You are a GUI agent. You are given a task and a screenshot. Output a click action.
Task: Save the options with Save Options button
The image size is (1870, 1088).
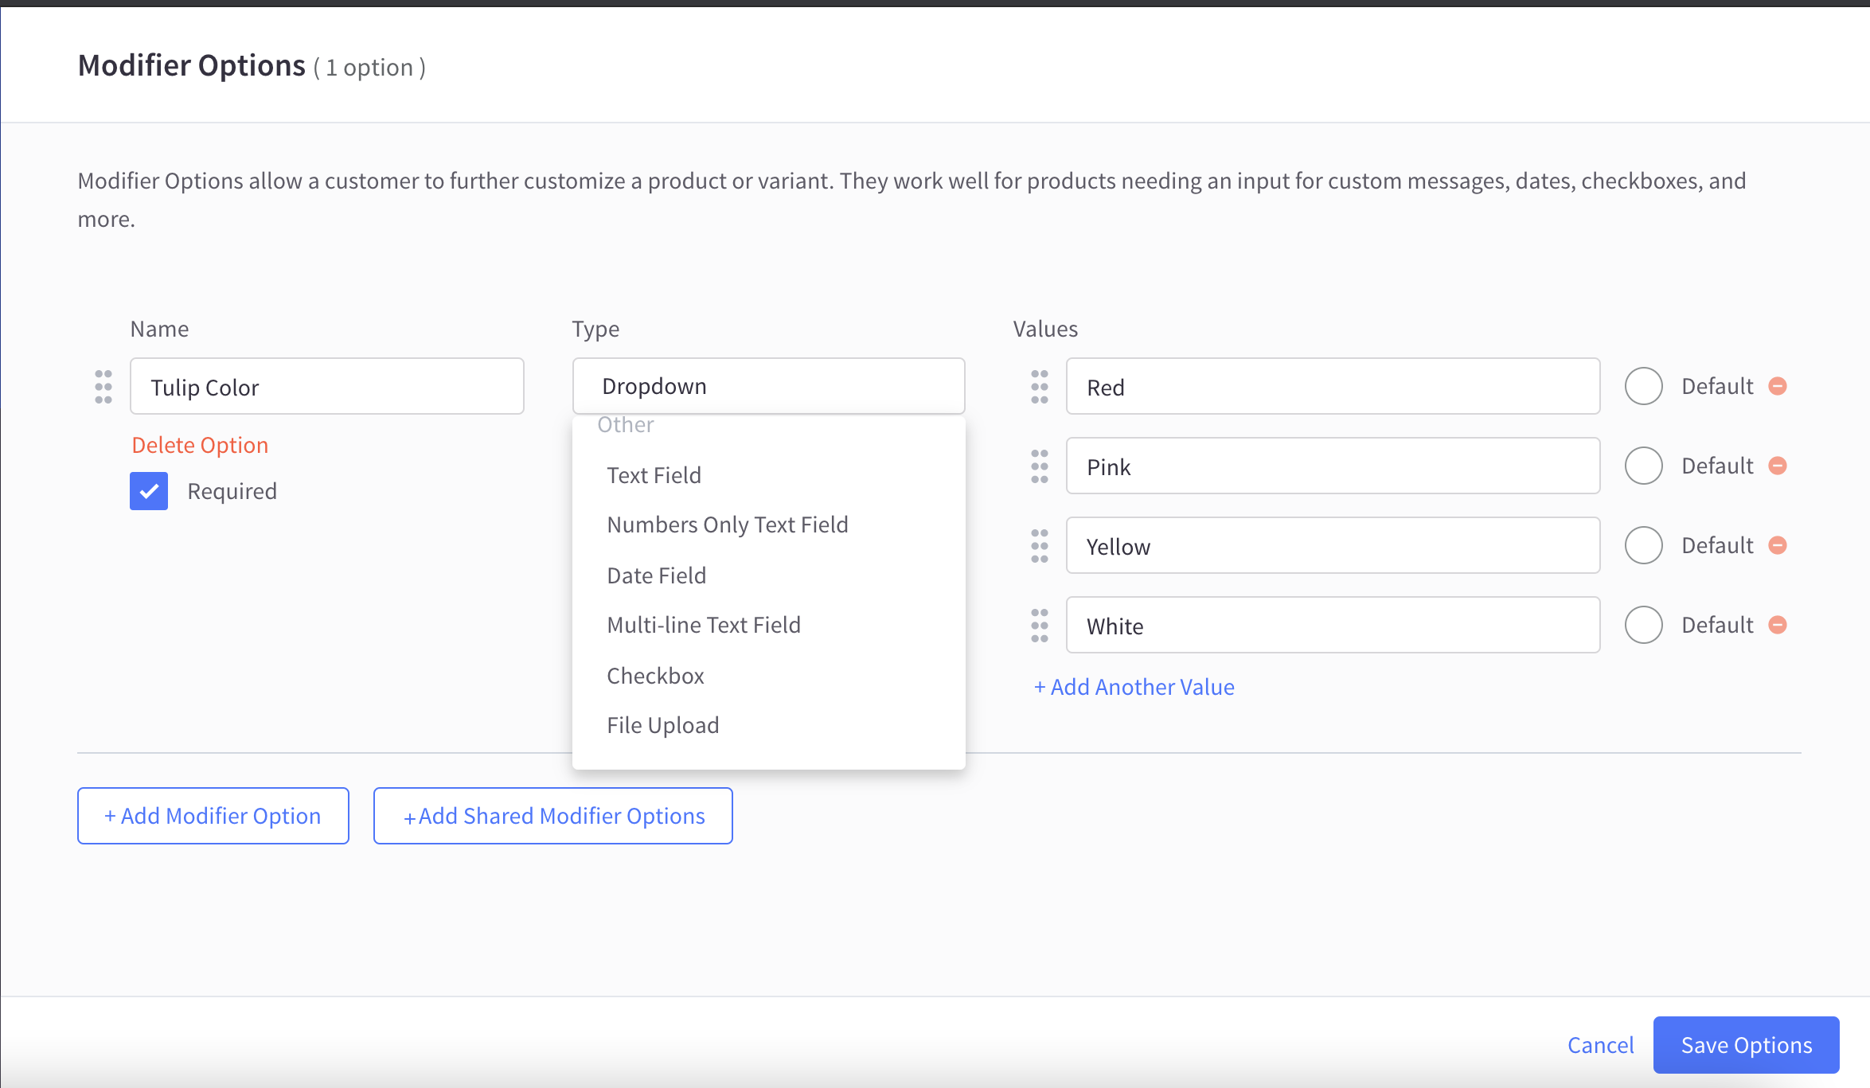coord(1747,1045)
